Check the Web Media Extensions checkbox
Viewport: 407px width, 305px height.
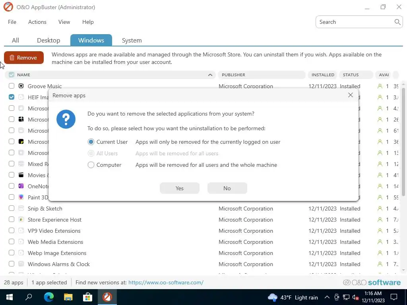point(12,242)
